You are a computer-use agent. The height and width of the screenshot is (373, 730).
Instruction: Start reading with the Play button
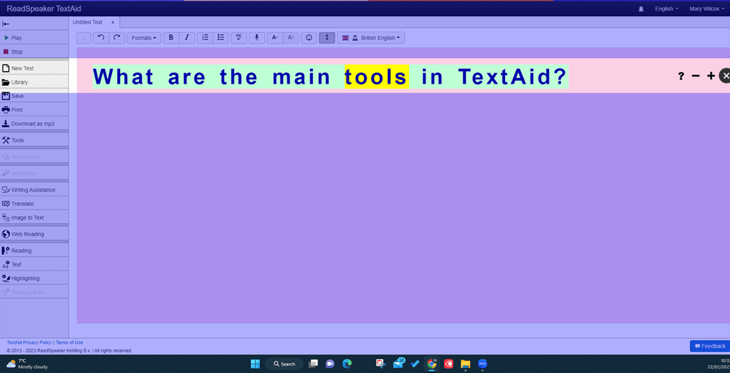pos(34,38)
